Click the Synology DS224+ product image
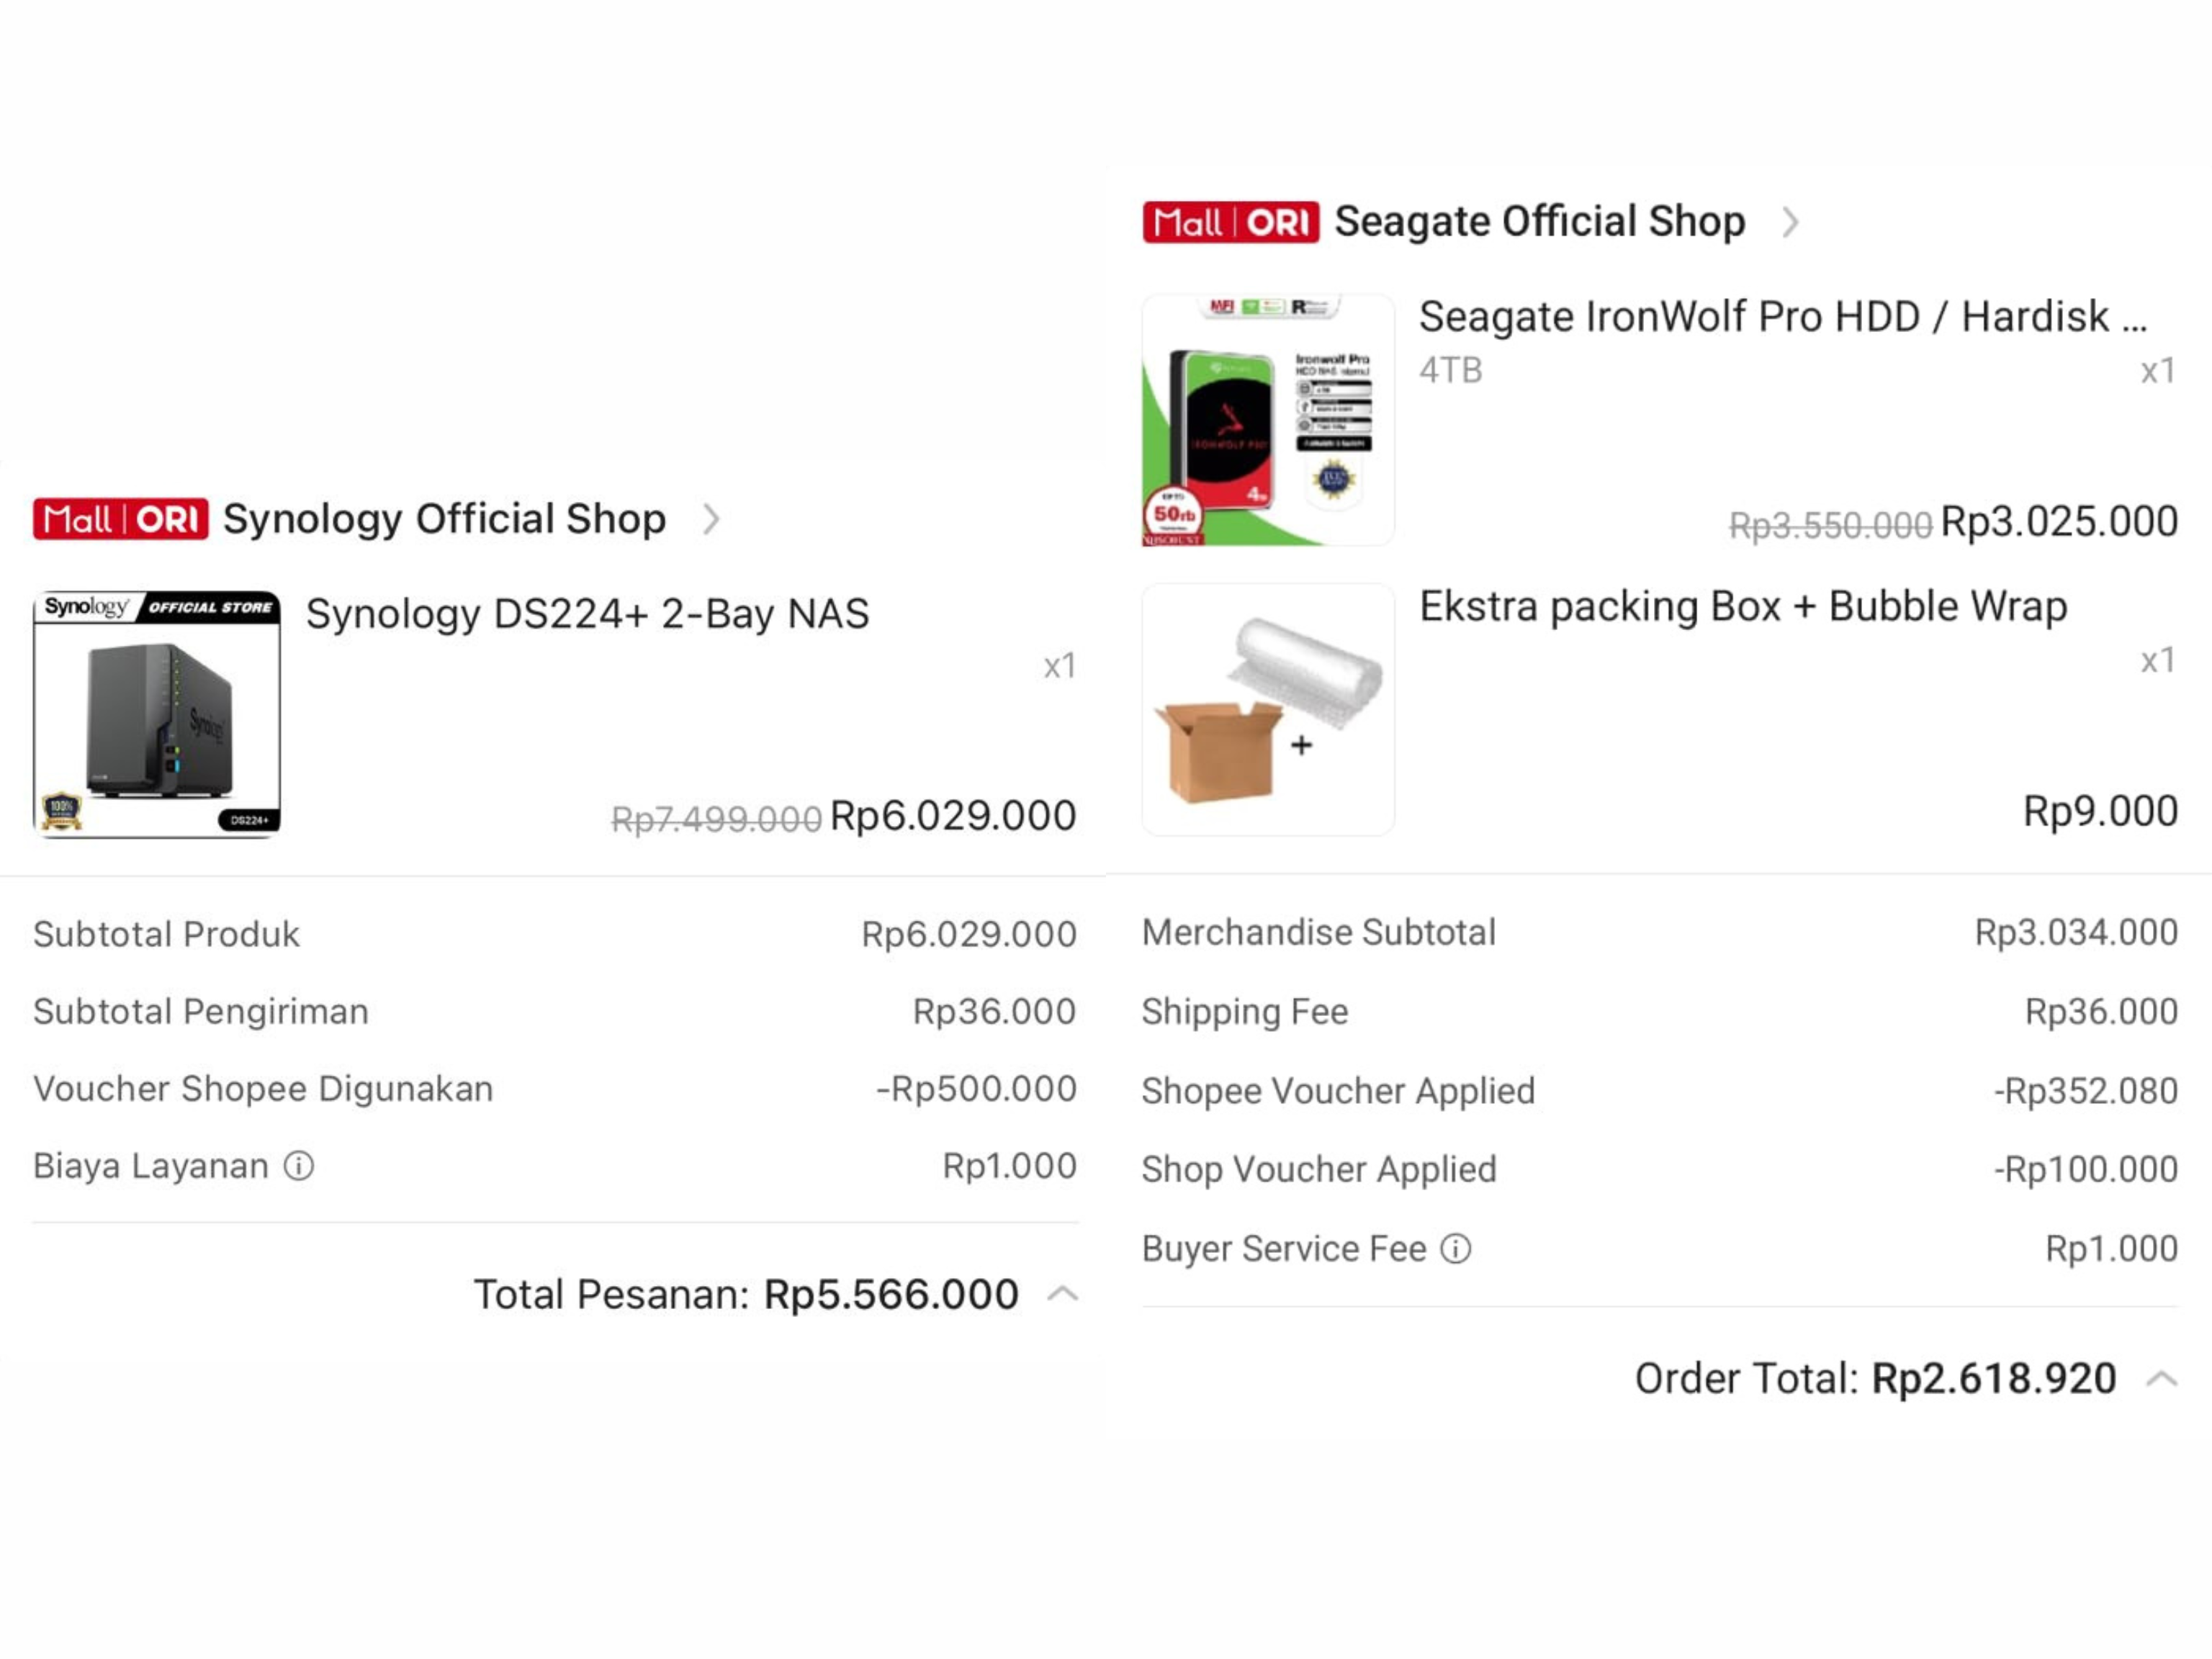Image resolution: width=2212 pixels, height=1659 pixels. pos(155,715)
